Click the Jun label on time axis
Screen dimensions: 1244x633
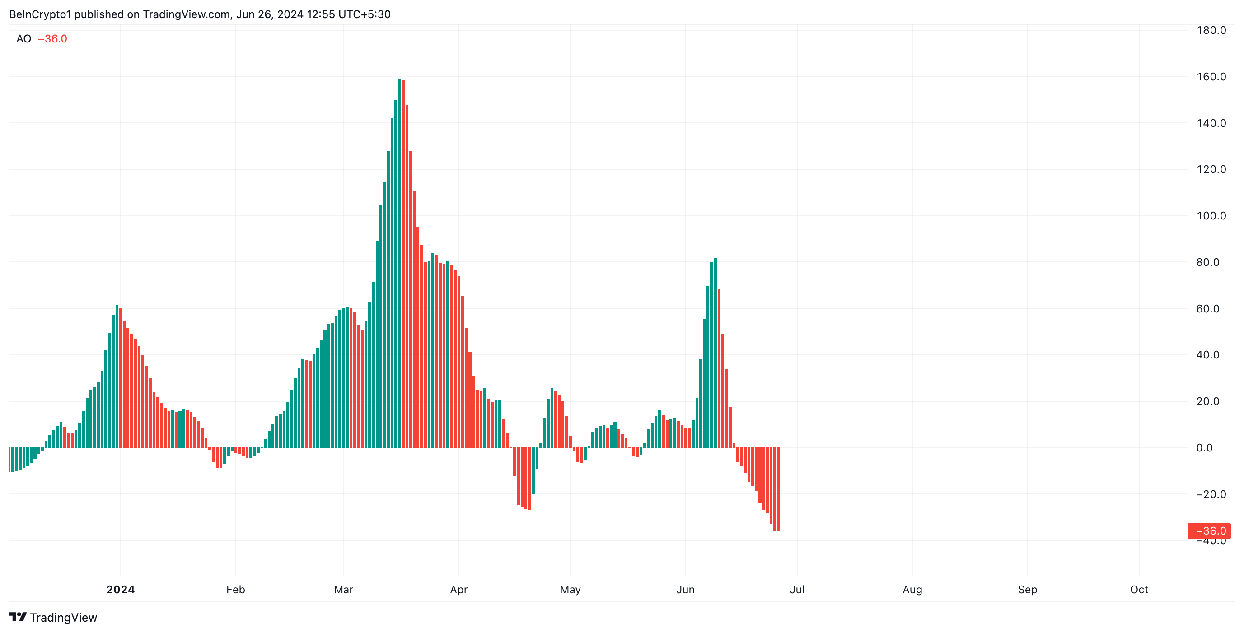(x=685, y=590)
